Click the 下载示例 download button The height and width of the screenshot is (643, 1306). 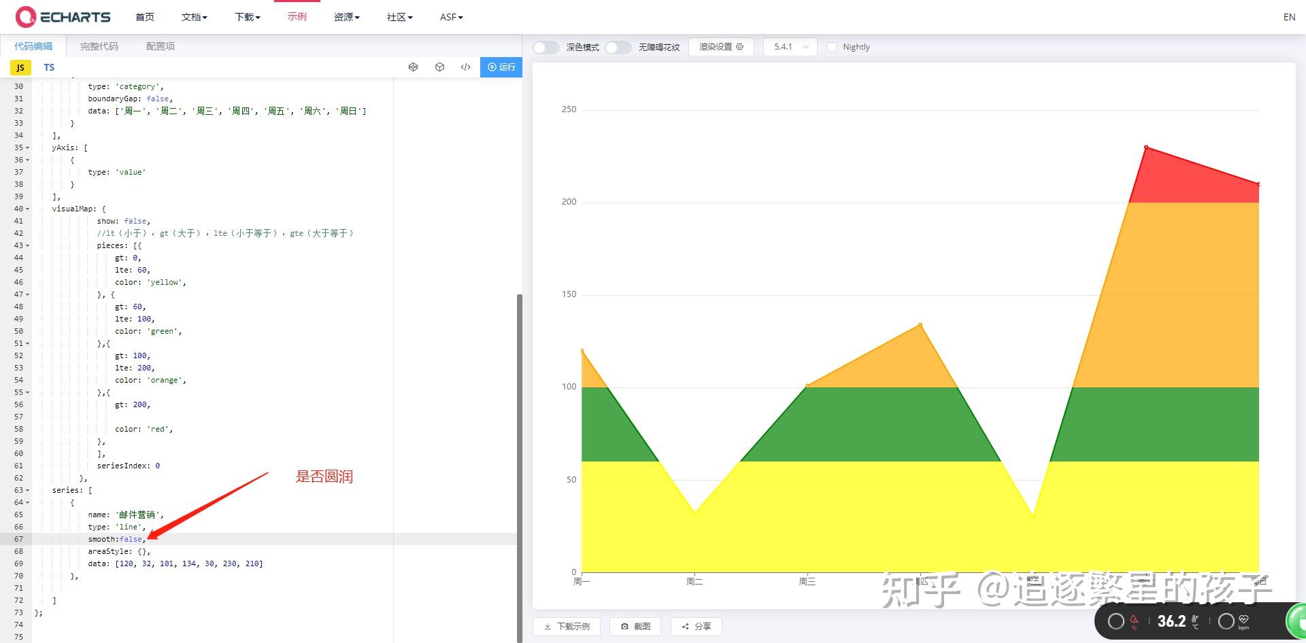tap(567, 626)
